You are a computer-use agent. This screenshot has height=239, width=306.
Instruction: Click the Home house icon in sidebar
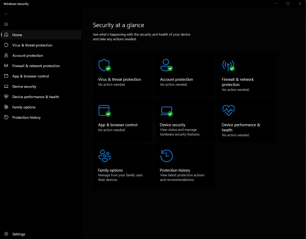(x=6, y=35)
